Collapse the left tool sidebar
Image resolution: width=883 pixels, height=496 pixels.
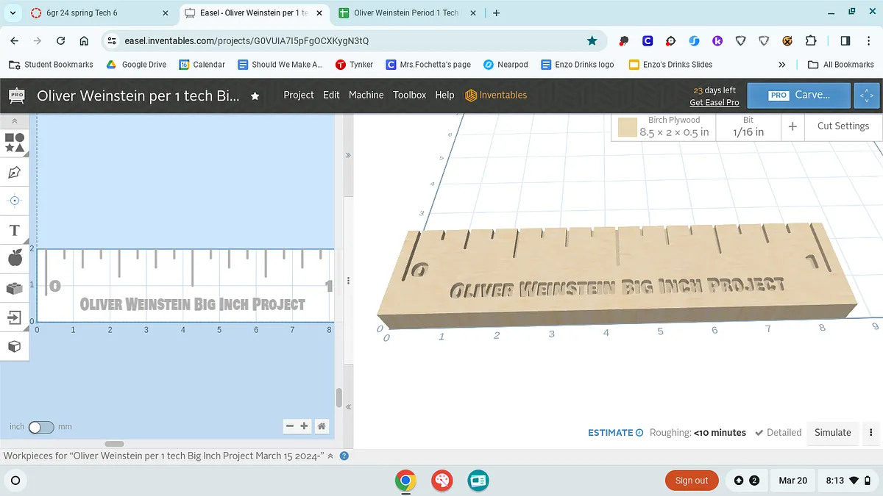point(14,121)
